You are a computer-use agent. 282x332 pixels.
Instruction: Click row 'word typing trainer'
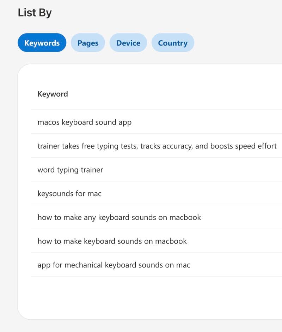70,170
